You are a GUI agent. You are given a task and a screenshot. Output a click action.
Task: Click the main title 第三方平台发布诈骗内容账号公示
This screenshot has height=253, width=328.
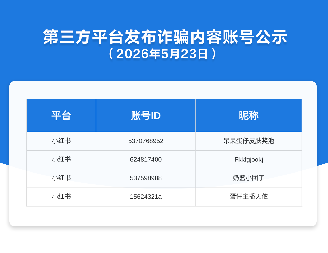[x=165, y=37]
